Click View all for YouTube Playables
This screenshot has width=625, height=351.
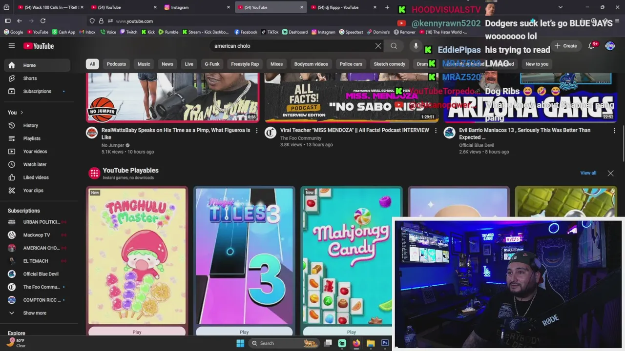coord(588,173)
